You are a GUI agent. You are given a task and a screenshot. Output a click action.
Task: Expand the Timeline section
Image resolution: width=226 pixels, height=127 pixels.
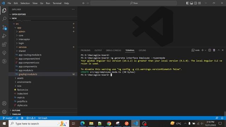[43, 114]
